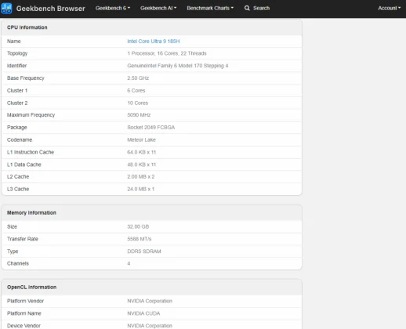The image size is (406, 329).
Task: Open the Geekbench Browser home link
Action: (51, 9)
